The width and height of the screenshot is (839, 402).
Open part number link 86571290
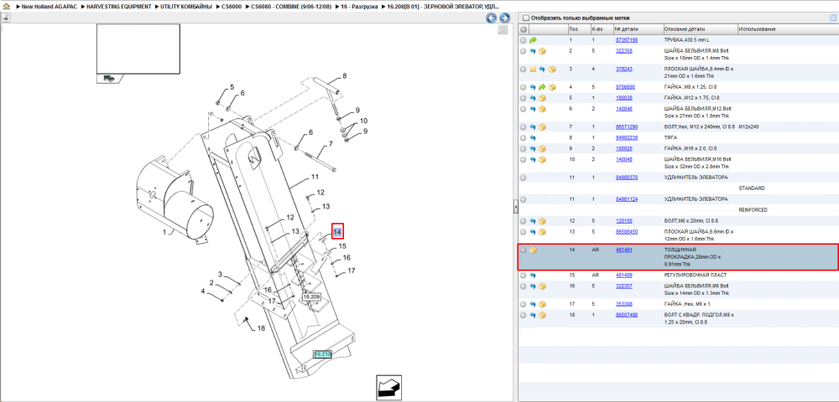click(626, 127)
